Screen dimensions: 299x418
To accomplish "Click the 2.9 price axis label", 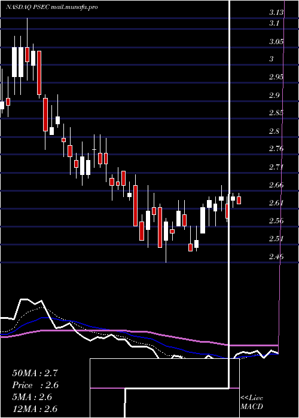I will point(274,95).
